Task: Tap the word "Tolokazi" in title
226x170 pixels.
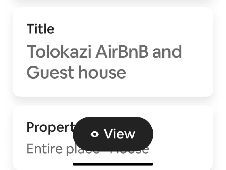Action: [x=59, y=52]
